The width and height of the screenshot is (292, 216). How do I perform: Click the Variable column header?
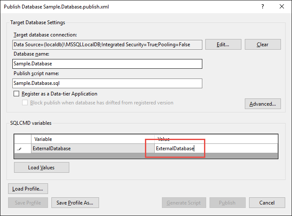(x=92, y=139)
